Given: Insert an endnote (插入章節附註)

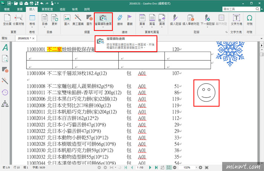Looking at the screenshot, I should [191, 20].
